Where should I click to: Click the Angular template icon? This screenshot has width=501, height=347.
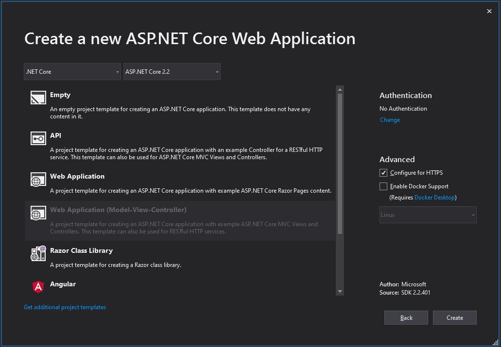click(38, 286)
